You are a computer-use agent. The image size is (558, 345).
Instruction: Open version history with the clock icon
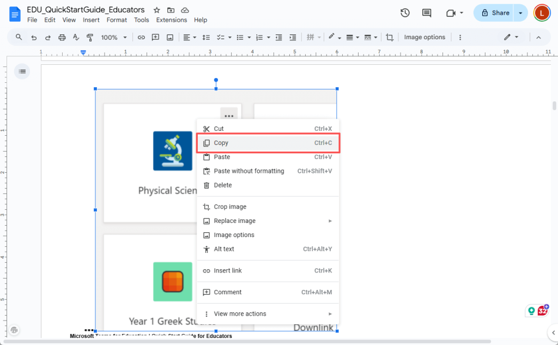[x=405, y=13]
